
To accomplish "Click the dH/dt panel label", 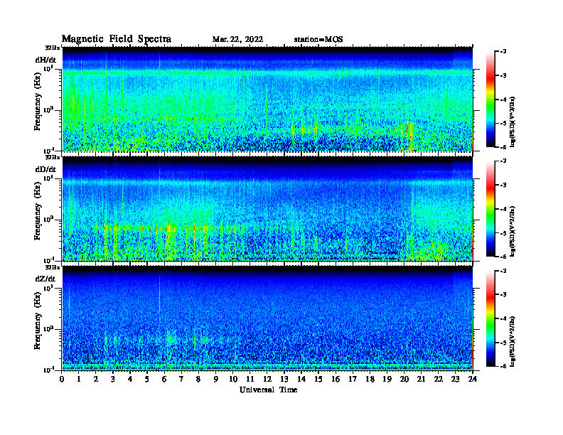I will coord(45,60).
